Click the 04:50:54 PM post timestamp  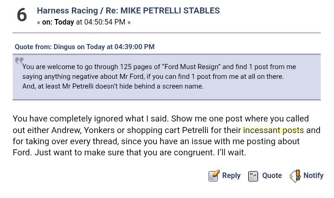pyautogui.click(x=104, y=22)
